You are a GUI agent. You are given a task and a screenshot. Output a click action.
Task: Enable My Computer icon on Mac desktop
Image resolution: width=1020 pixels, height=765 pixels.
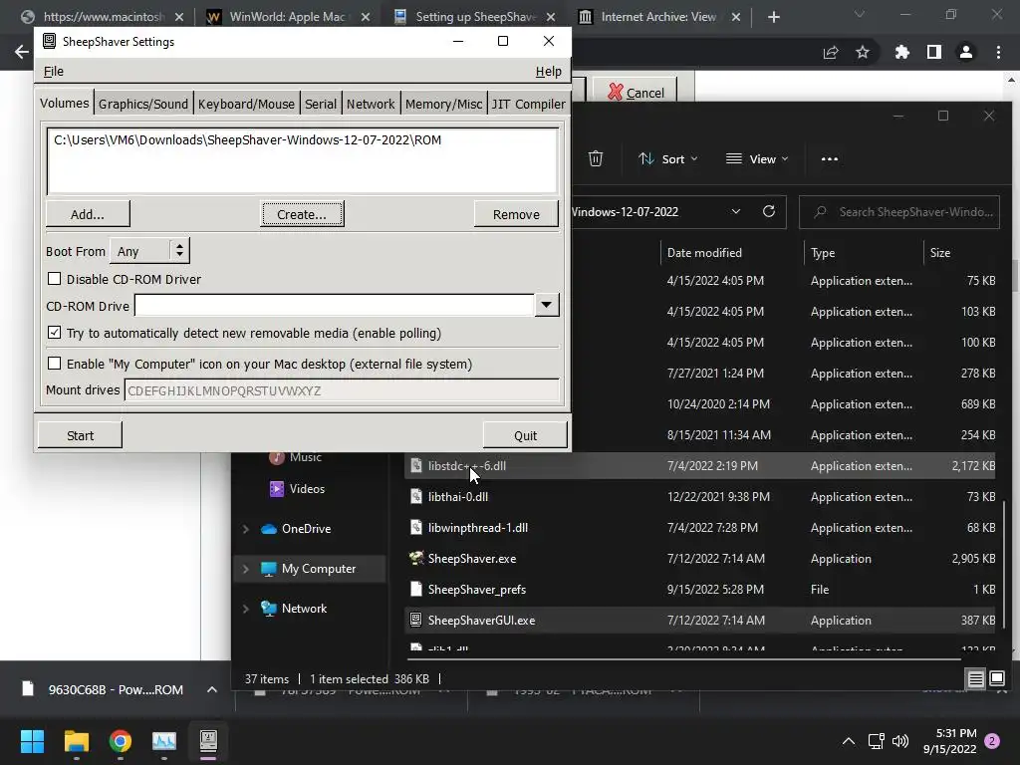pos(55,363)
